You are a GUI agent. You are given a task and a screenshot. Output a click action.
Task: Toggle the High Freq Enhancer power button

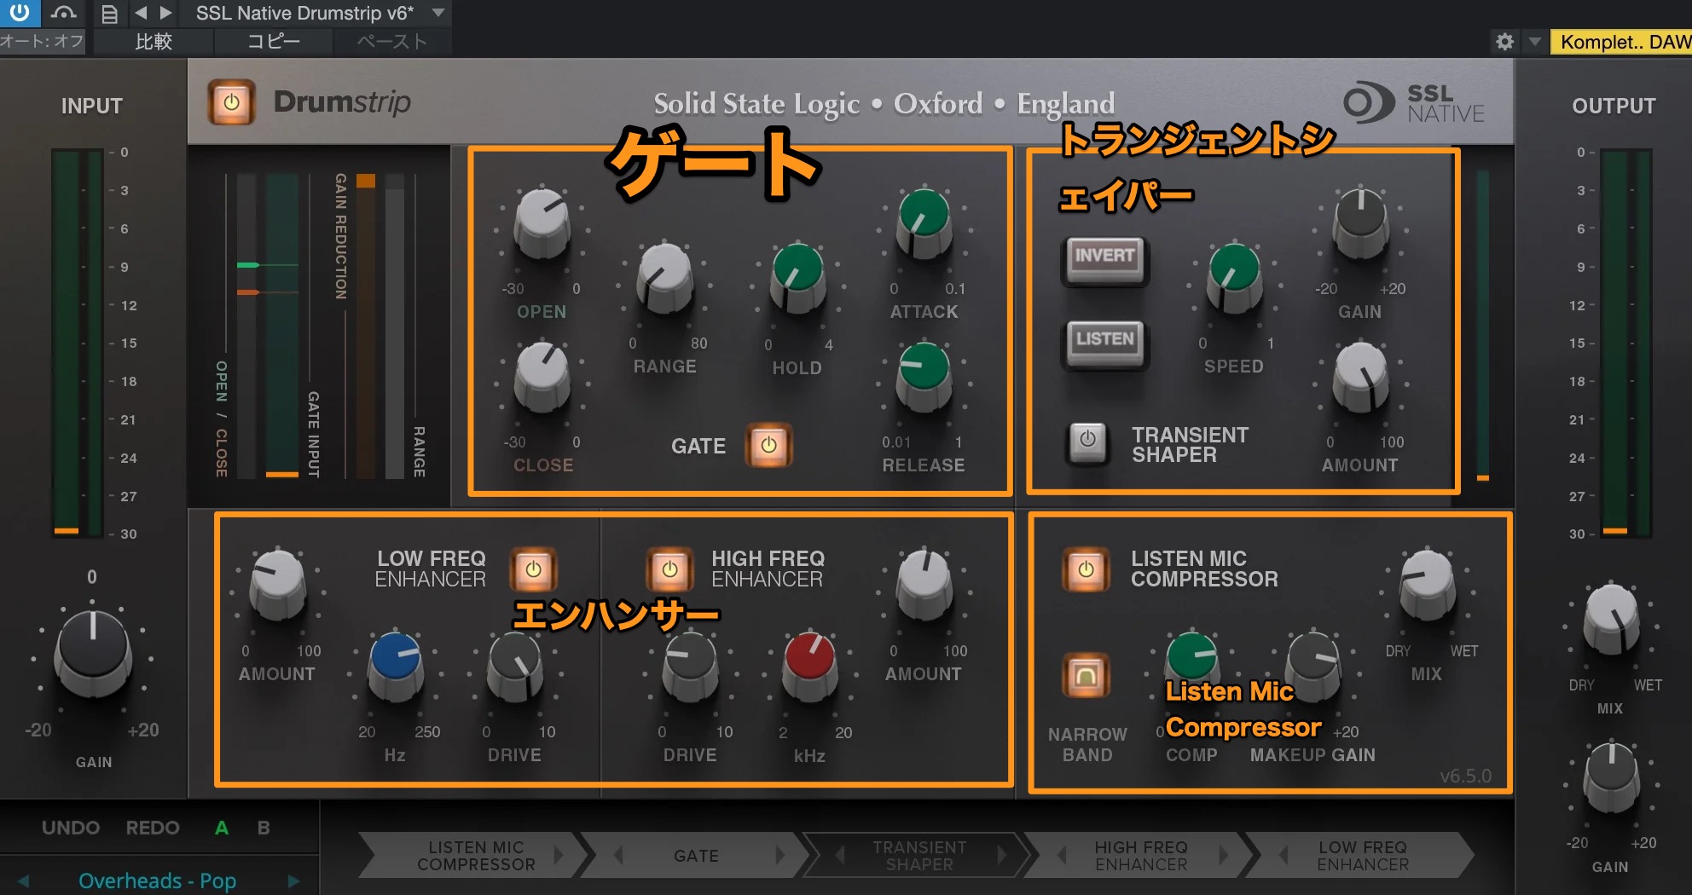tap(669, 569)
